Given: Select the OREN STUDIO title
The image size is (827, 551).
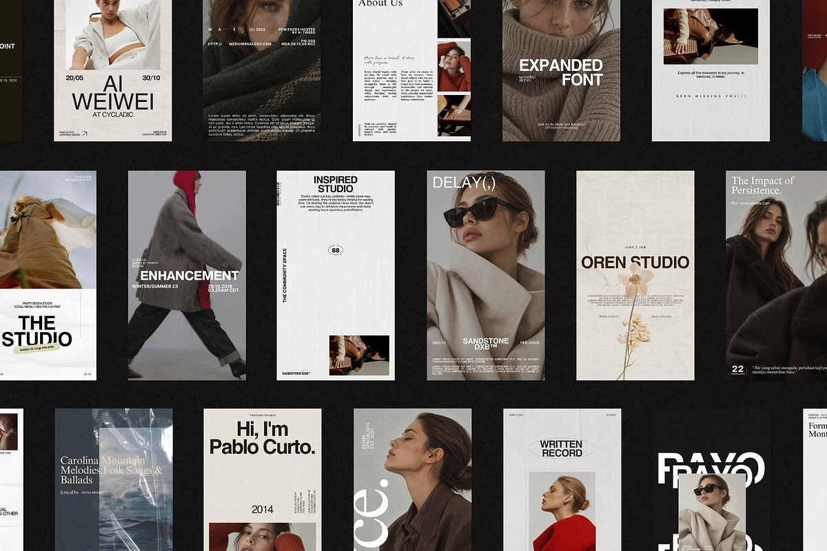Looking at the screenshot, I should coord(635,262).
